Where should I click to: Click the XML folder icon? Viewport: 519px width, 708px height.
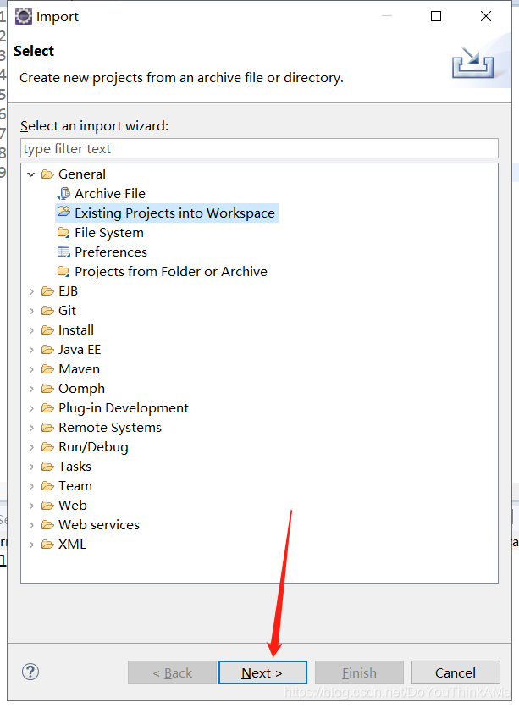coord(47,545)
